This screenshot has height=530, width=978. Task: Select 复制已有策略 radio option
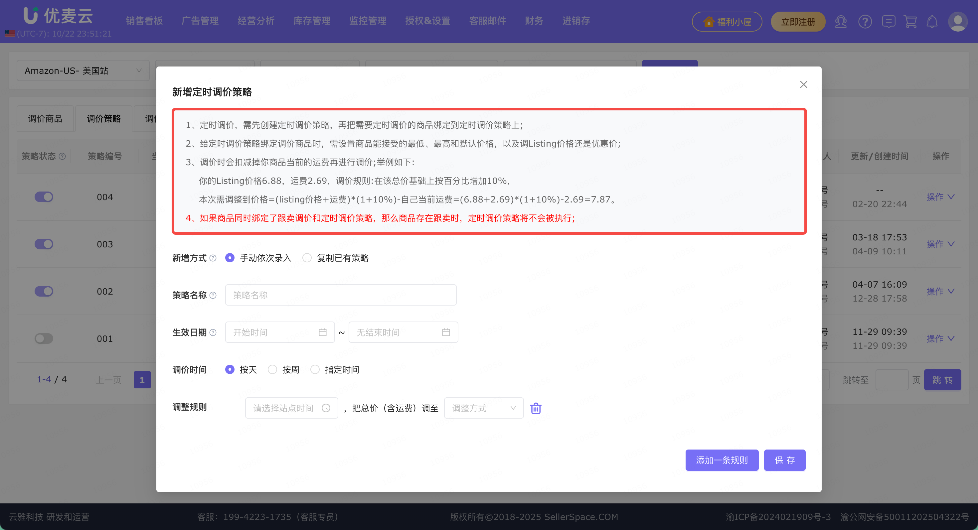tap(307, 258)
